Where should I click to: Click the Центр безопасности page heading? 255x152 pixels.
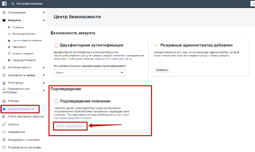click(77, 17)
